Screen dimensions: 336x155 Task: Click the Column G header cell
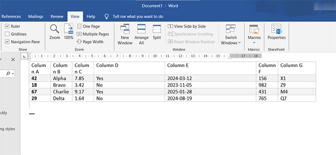point(297,68)
